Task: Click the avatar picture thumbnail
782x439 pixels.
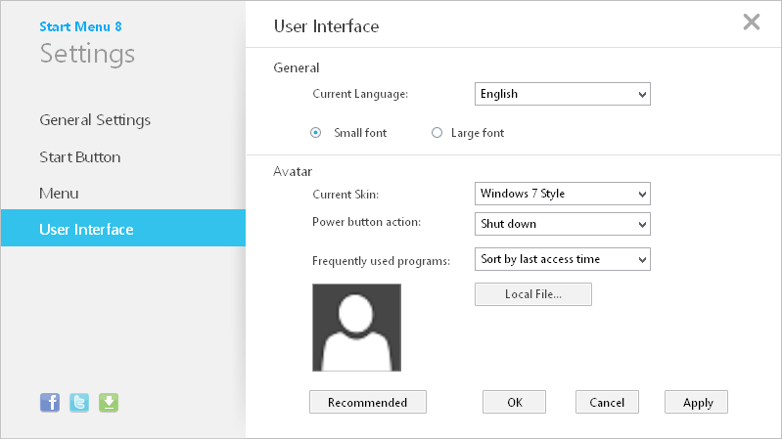Action: (356, 328)
